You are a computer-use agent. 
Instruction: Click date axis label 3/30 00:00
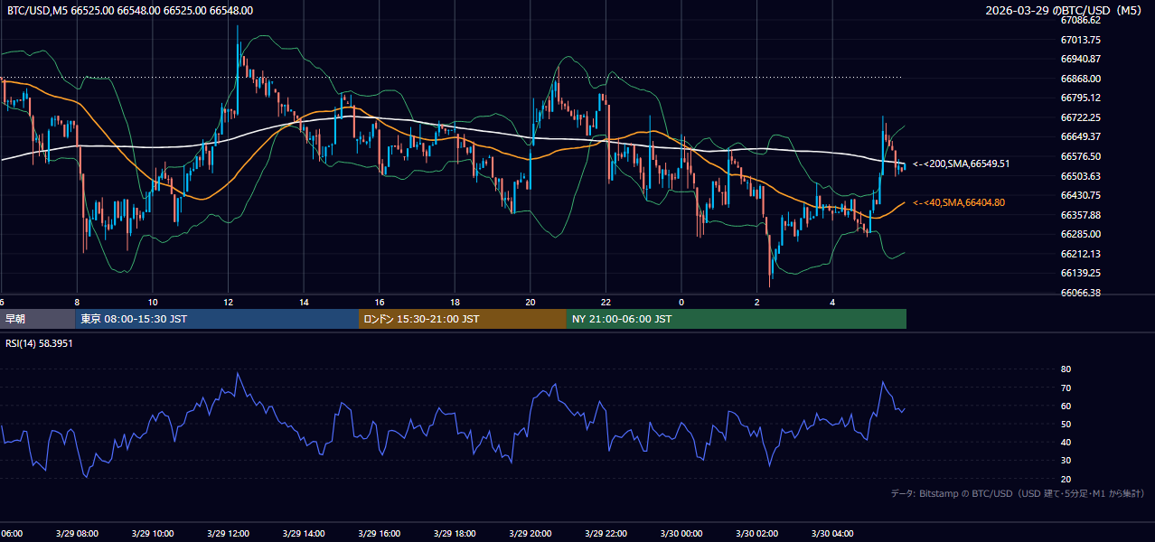(681, 533)
